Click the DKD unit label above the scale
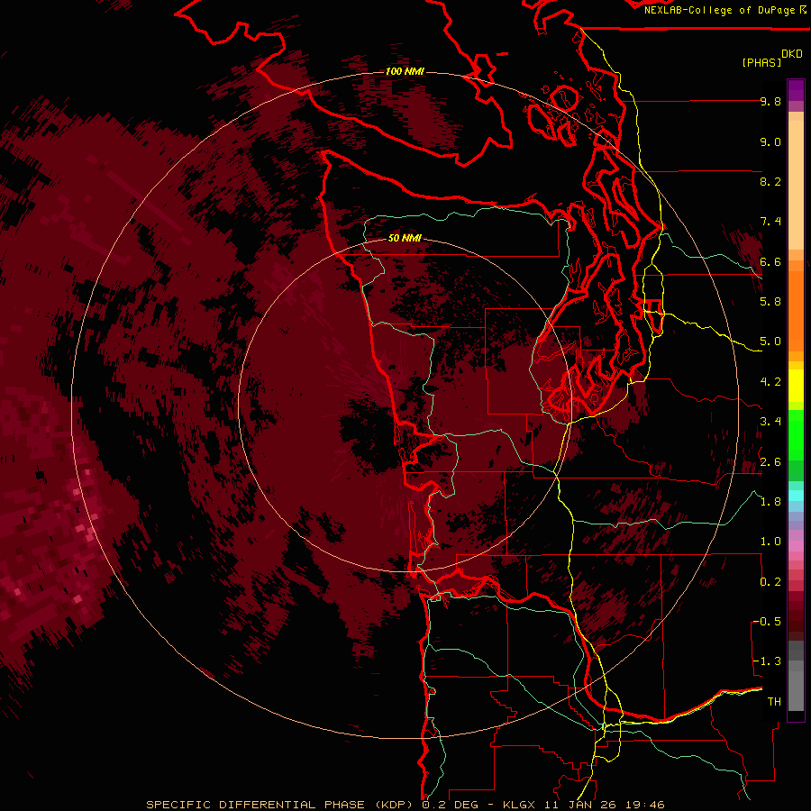Screen dimensions: 811x811 (792, 54)
